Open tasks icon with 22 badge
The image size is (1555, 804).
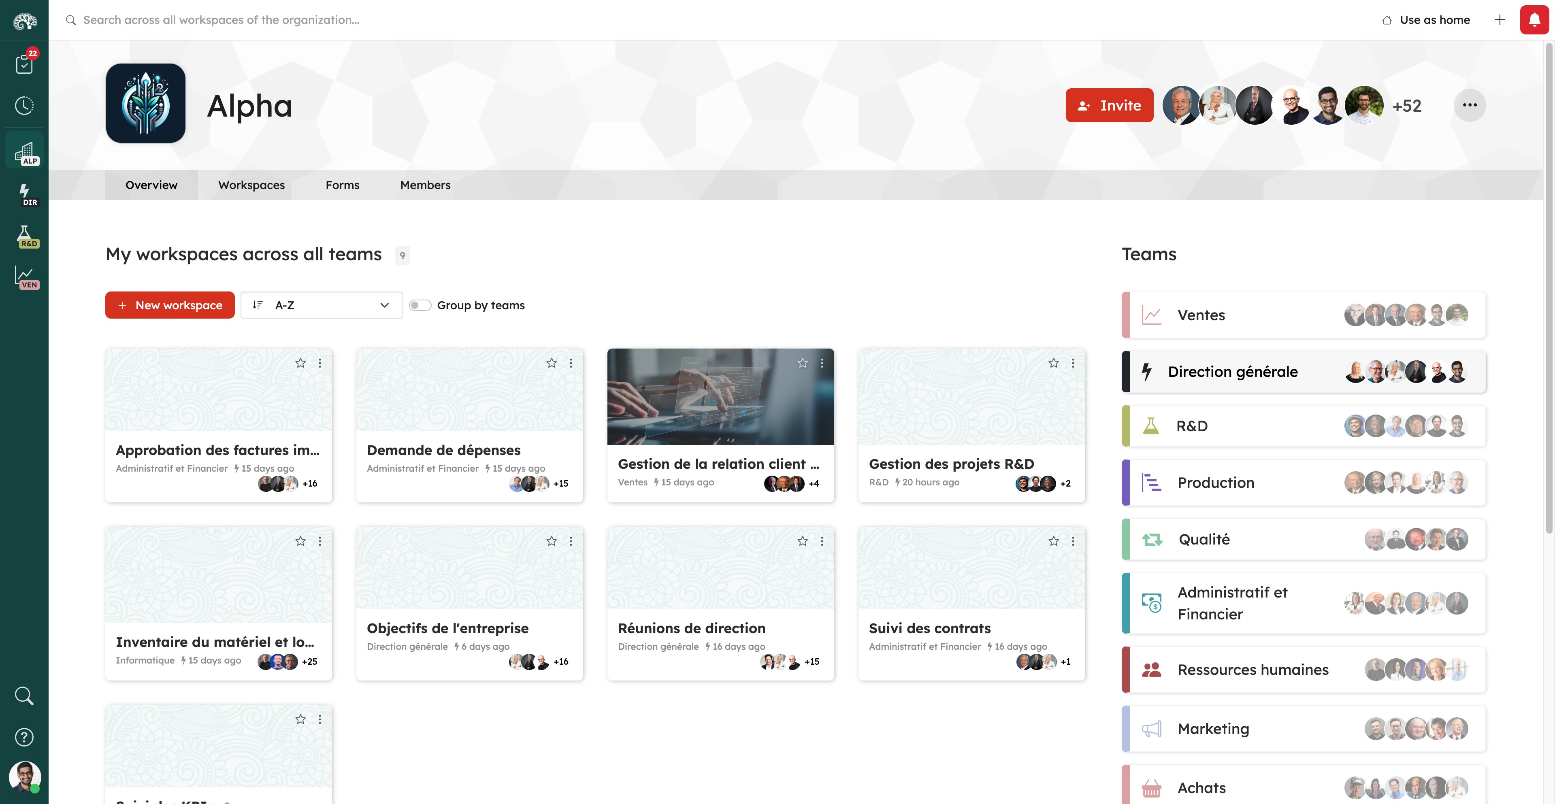24,63
